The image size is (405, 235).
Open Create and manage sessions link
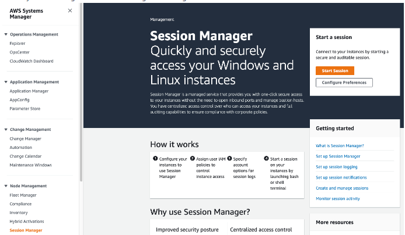pos(342,188)
